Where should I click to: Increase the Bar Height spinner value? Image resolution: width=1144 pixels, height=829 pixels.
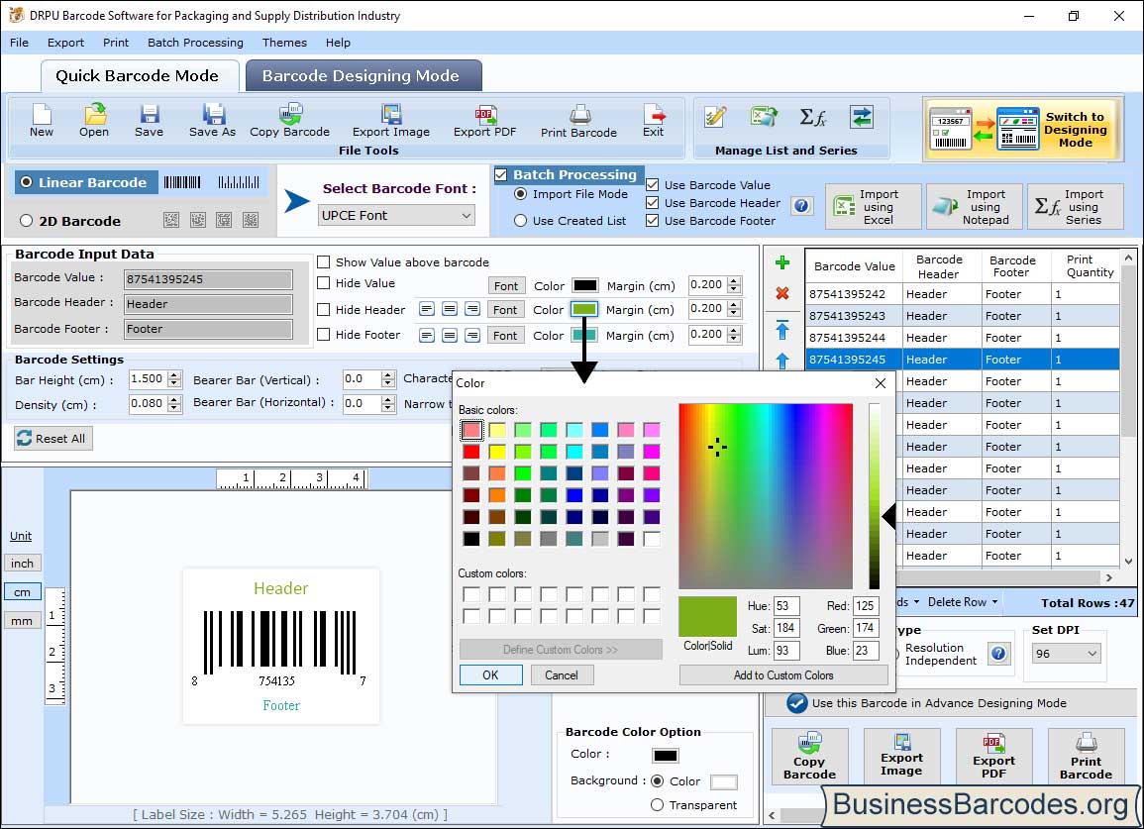[174, 375]
